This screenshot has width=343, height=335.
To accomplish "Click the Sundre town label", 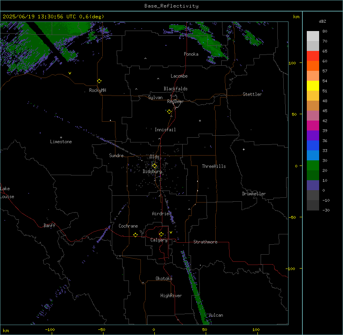I will [x=116, y=156].
